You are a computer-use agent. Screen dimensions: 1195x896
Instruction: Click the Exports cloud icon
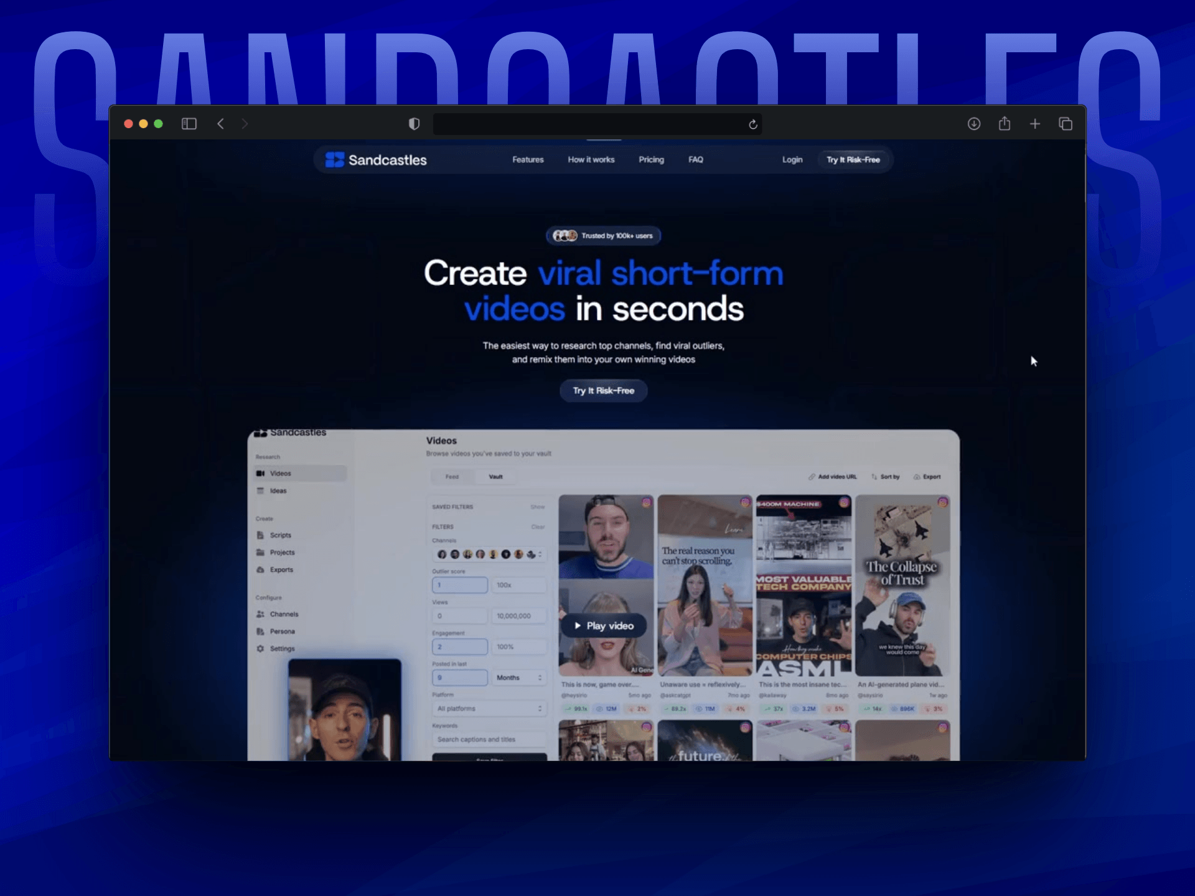(x=260, y=570)
